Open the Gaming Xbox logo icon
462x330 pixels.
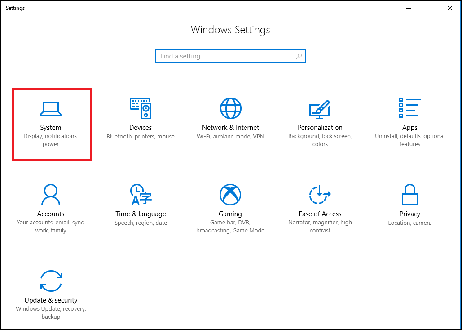point(230,195)
